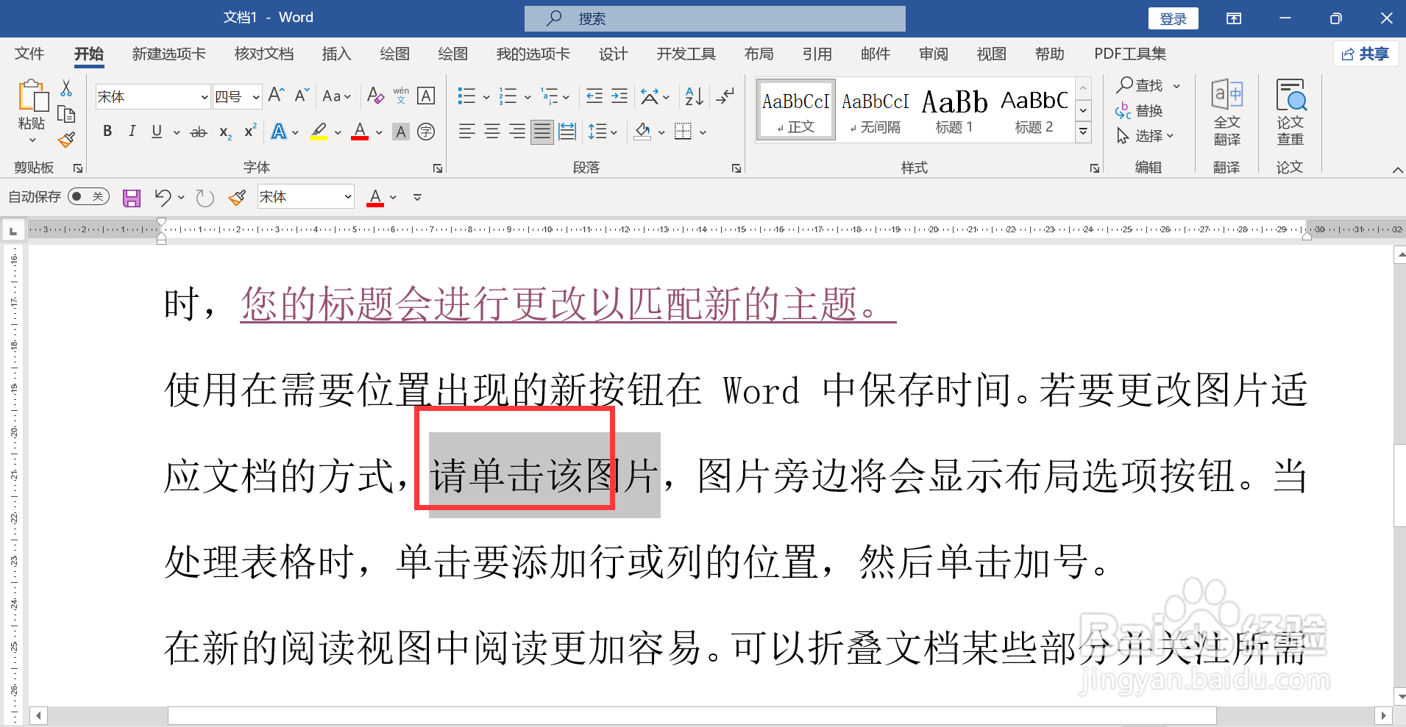1406x727 pixels.
Task: Apply the 标题 1 heading style
Action: [x=954, y=110]
